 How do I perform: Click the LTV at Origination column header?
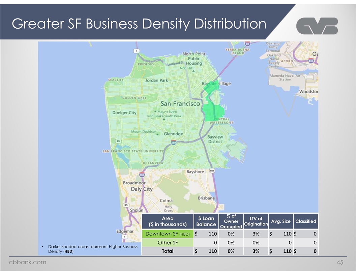click(255, 221)
